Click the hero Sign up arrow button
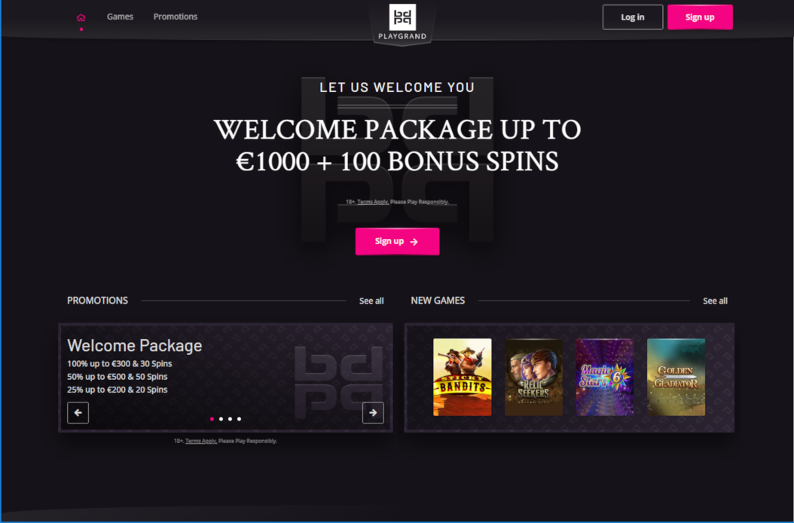 tap(397, 241)
